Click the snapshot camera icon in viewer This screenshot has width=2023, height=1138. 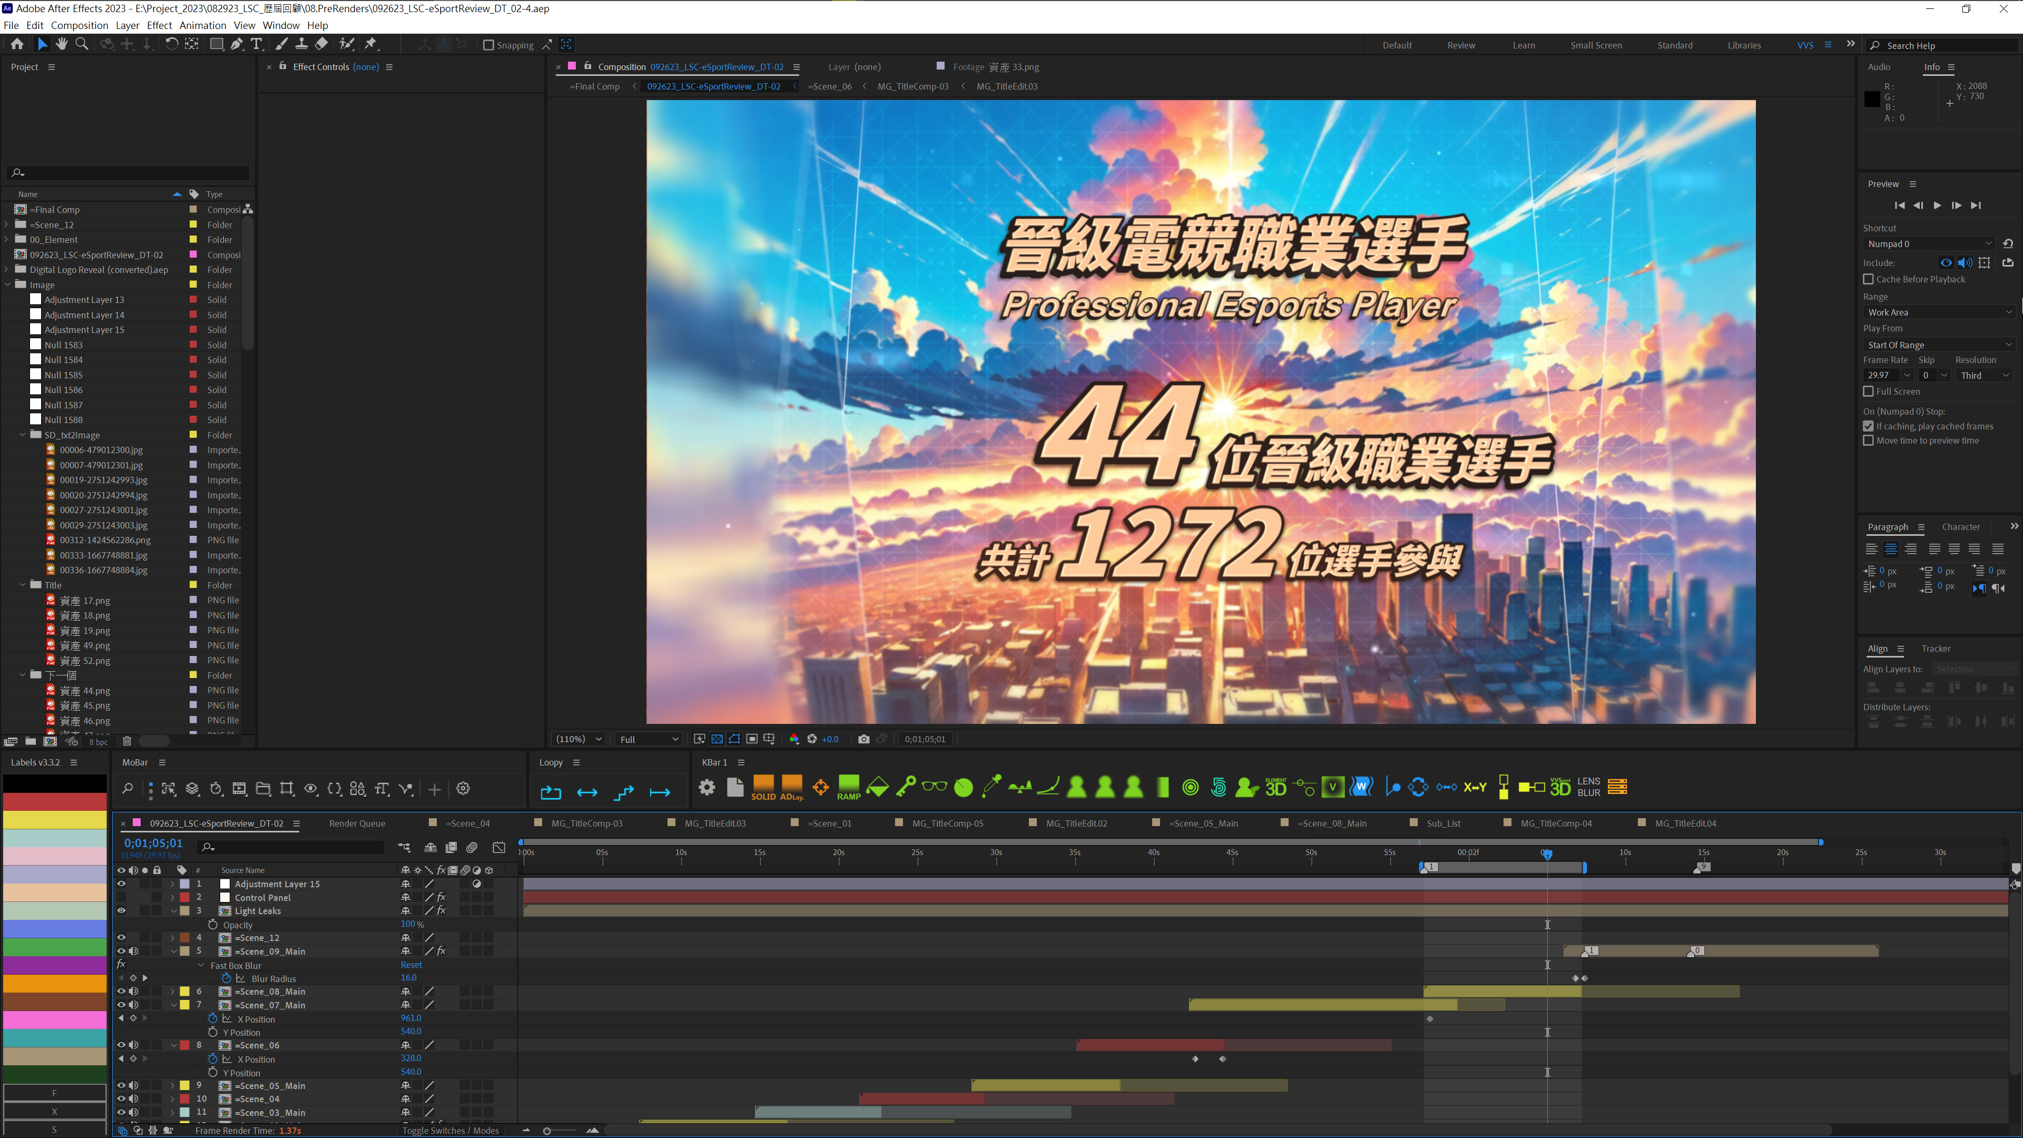pos(863,739)
